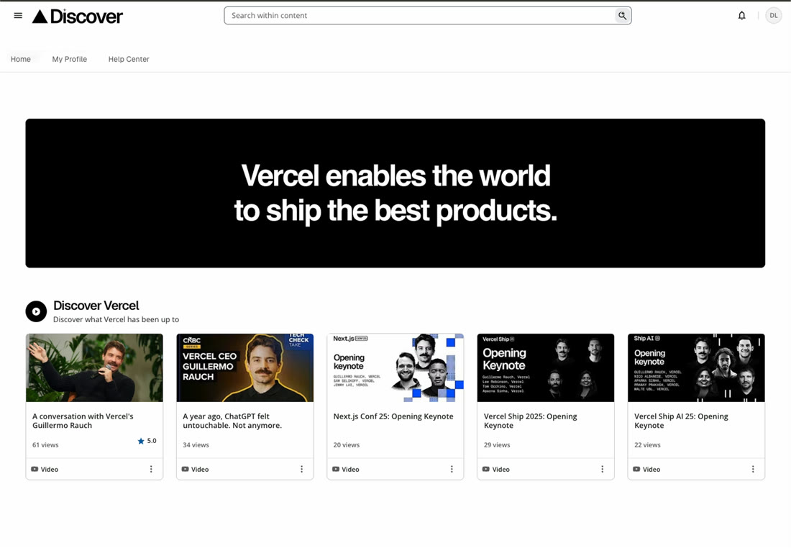791x548 pixels.
Task: Click Video icon on Next.js Conf 25 card
Action: [336, 470]
